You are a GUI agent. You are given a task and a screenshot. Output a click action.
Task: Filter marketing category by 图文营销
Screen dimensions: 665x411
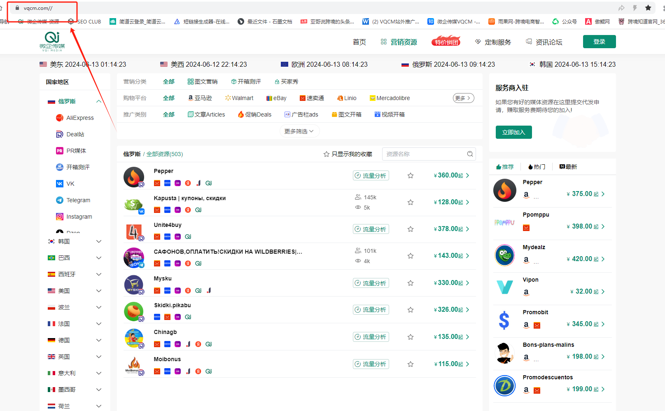click(203, 82)
